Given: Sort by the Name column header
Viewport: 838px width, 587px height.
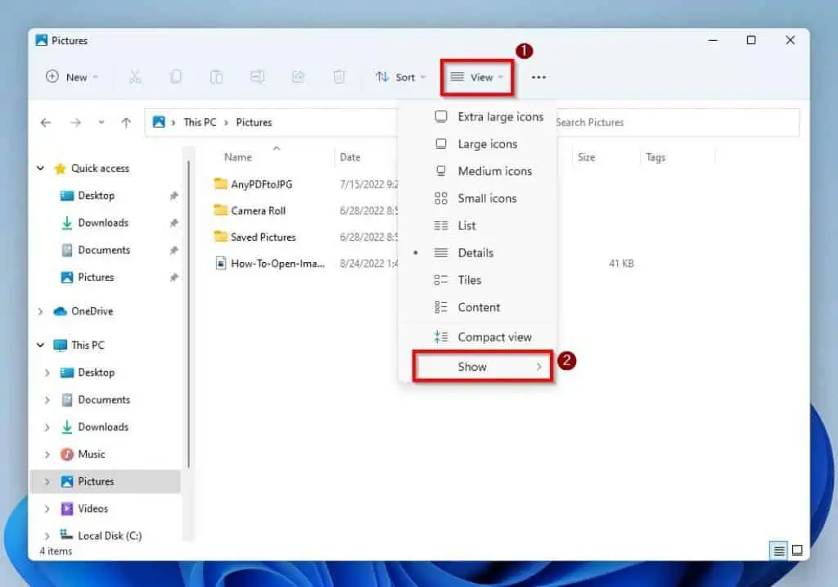Looking at the screenshot, I should pos(238,157).
